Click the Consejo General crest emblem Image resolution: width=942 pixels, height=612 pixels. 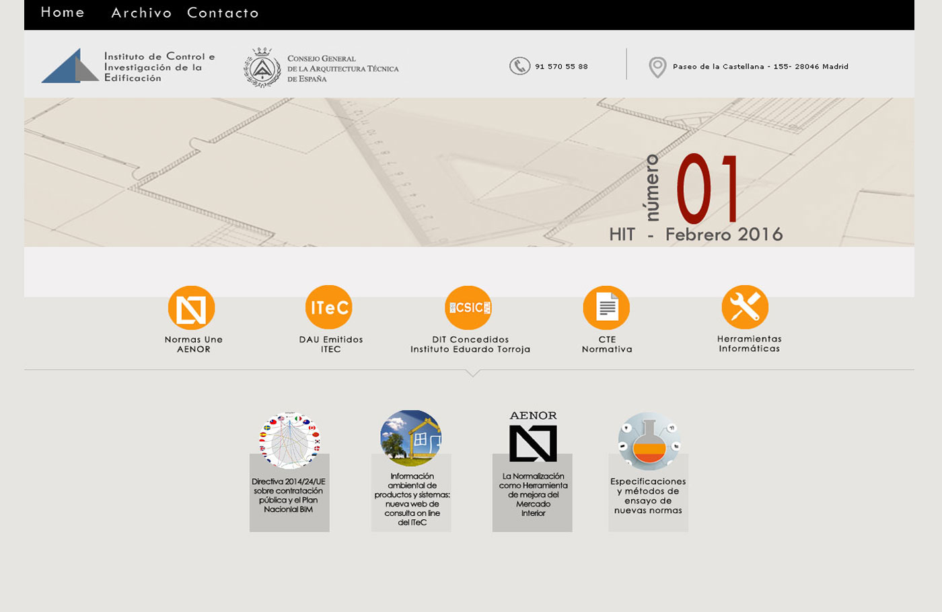pyautogui.click(x=262, y=67)
